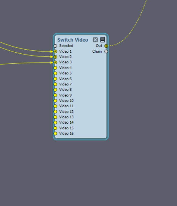The width and height of the screenshot is (177, 206).
Task: Click the Video 16 input port
Action: click(55, 134)
